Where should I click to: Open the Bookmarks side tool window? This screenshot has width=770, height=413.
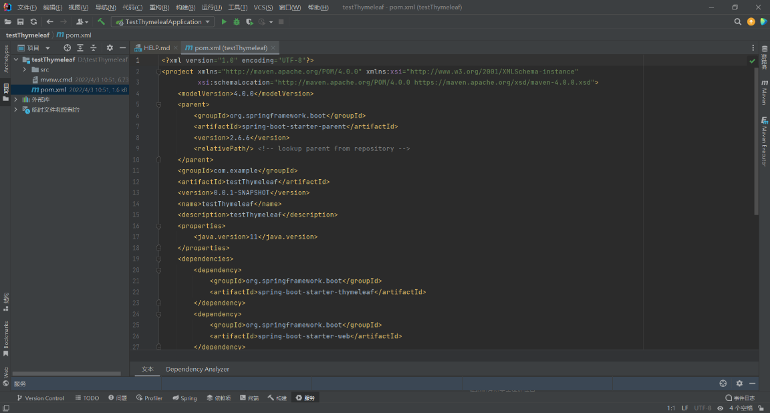pyautogui.click(x=6, y=338)
